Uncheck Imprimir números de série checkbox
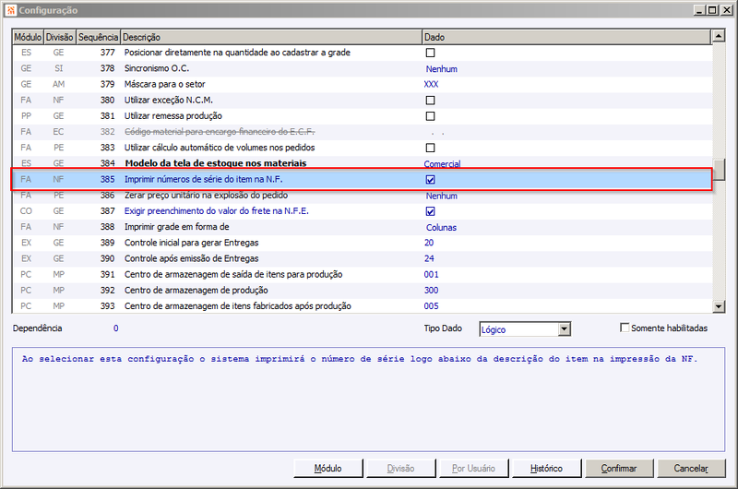The height and width of the screenshot is (489, 738). coord(430,179)
